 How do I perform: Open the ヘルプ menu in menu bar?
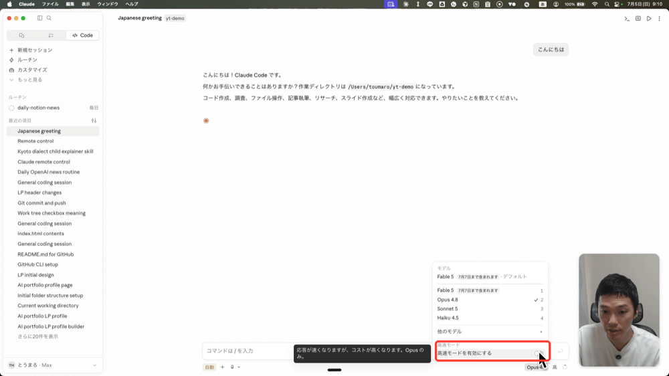(x=132, y=4)
